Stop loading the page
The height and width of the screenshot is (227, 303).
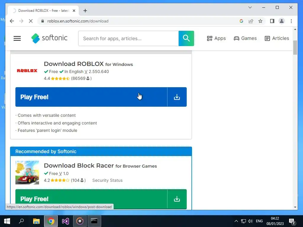pyautogui.click(x=31, y=21)
